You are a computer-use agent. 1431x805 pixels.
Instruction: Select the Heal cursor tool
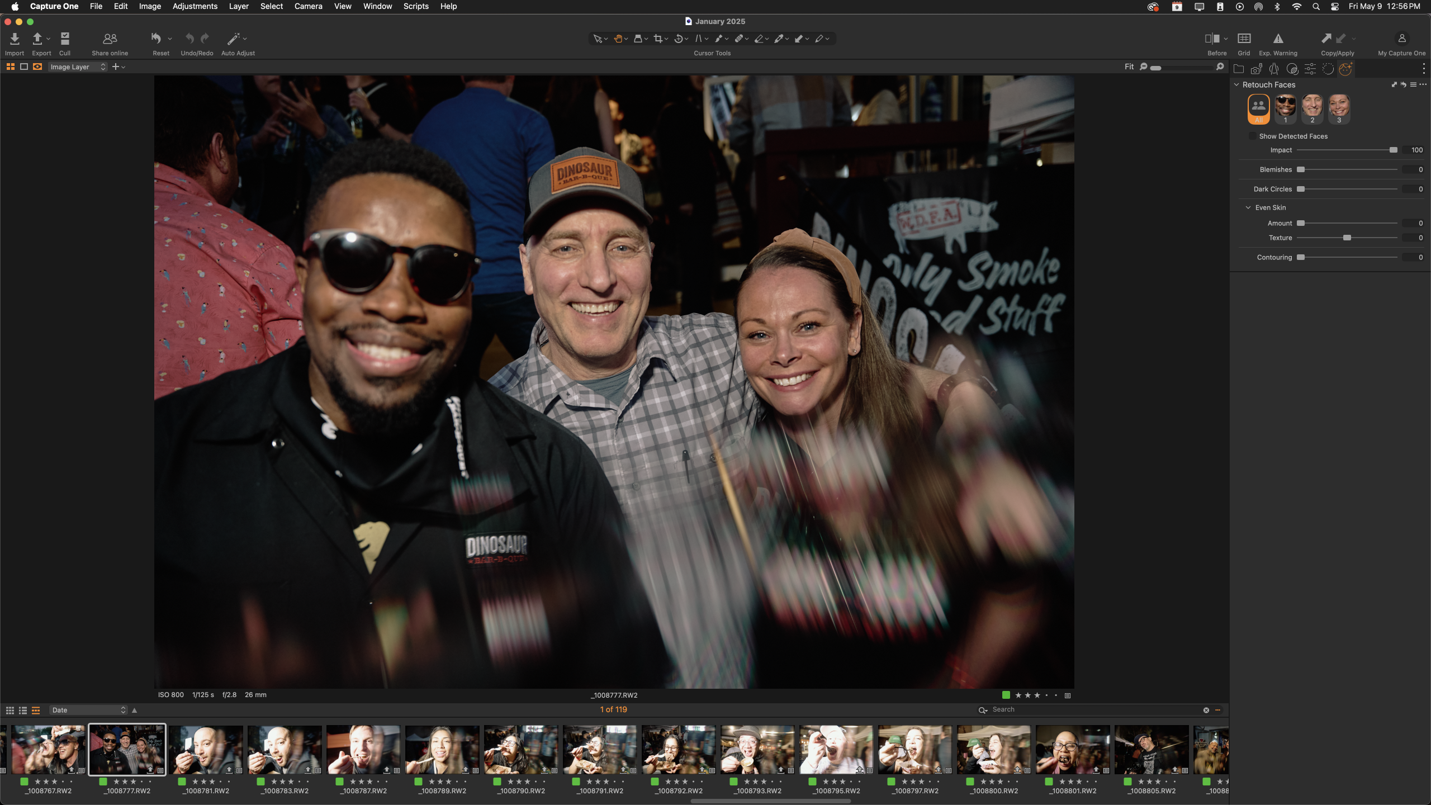click(740, 39)
